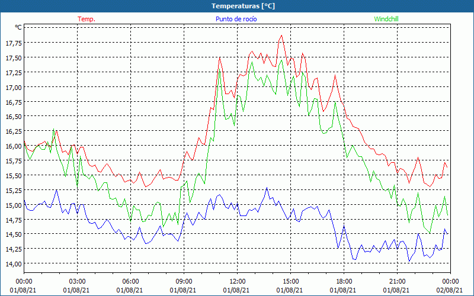Click the 02/08/21 date label
Image resolution: width=474 pixels, height=296 pixels.
click(x=450, y=290)
